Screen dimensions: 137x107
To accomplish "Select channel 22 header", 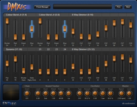I will pos(48,49).
